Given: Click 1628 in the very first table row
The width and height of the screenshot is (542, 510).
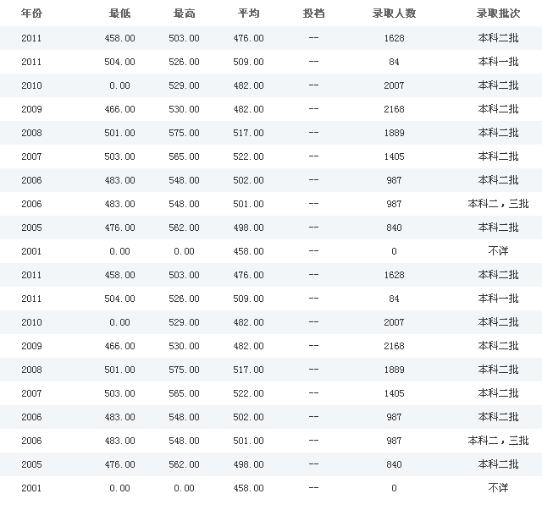Looking at the screenshot, I should (x=394, y=38).
